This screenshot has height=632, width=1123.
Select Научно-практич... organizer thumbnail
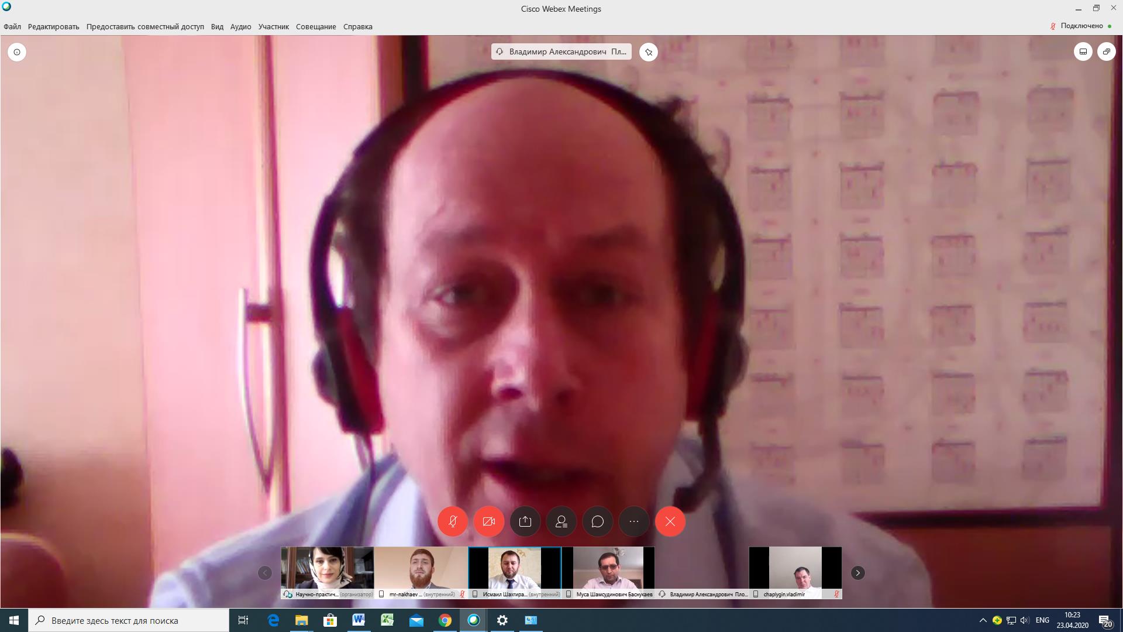(328, 573)
